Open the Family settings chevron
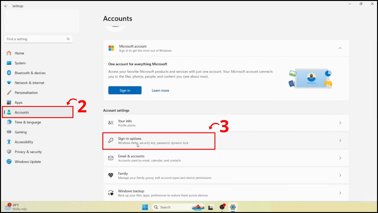 pos(340,175)
